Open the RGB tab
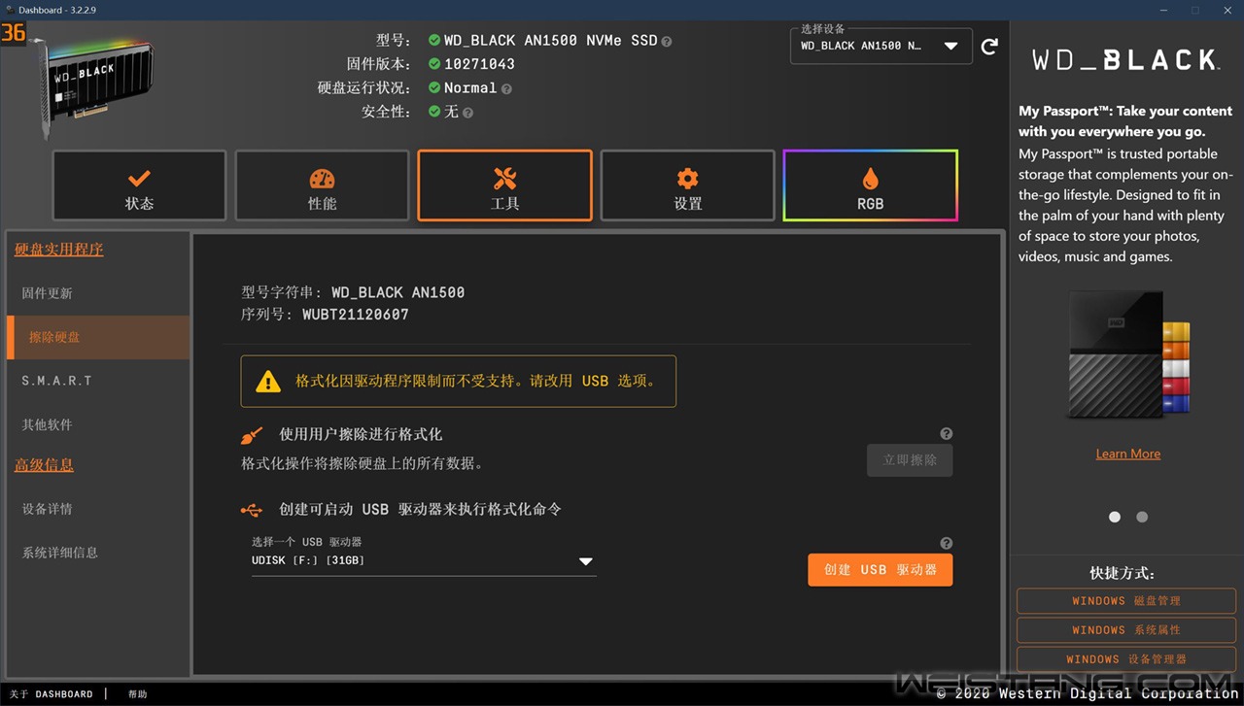Screen dimensions: 1244x706 (870, 185)
